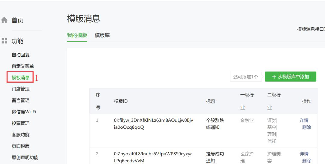Open 原创声明功能 in the sidebar

pyautogui.click(x=25, y=157)
